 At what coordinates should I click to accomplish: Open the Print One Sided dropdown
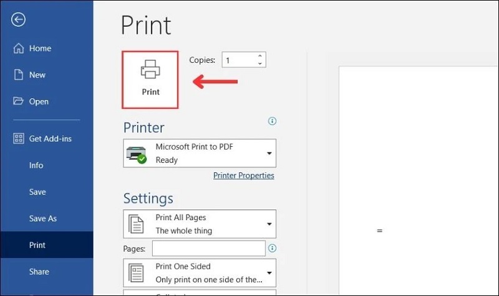coord(200,273)
